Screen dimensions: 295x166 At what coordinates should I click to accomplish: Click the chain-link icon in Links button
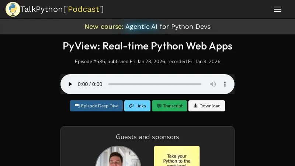131,106
